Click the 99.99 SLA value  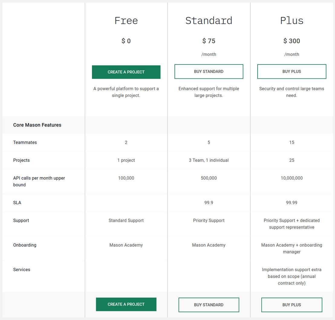292,203
